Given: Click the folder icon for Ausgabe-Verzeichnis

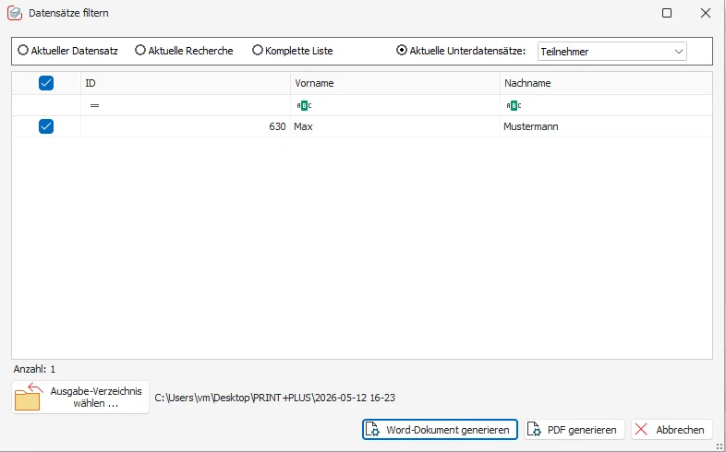Looking at the screenshot, I should coord(29,397).
